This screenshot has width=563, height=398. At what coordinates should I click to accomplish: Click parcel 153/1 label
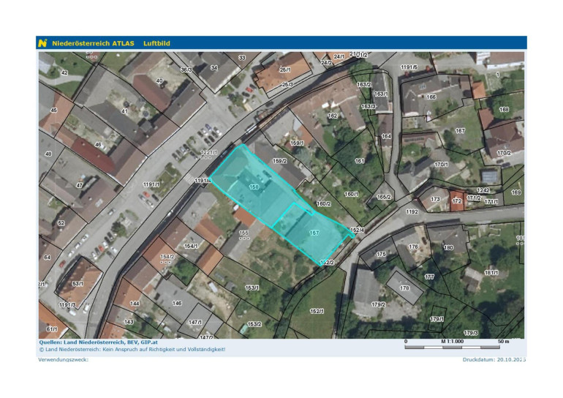click(x=252, y=288)
